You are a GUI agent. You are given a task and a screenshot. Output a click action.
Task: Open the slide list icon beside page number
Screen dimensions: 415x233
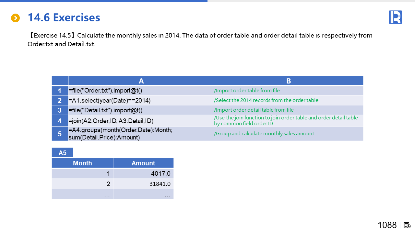coord(407,225)
